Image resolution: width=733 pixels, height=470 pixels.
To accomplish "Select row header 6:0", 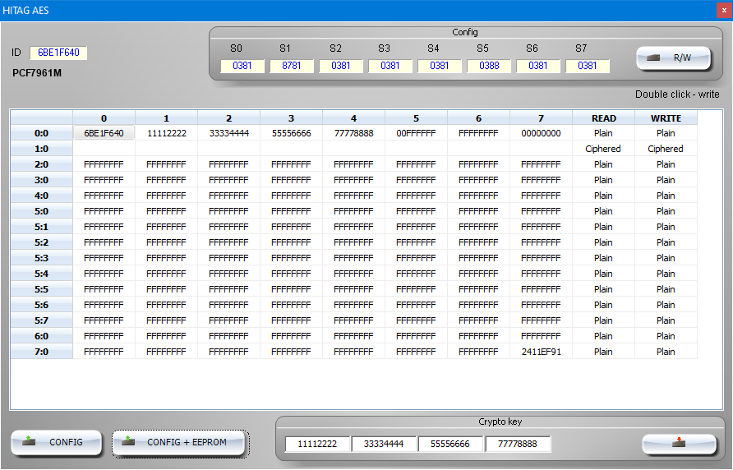I will pos(42,336).
